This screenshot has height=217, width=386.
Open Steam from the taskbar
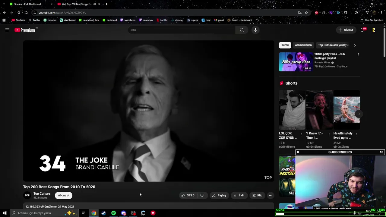coord(104,213)
